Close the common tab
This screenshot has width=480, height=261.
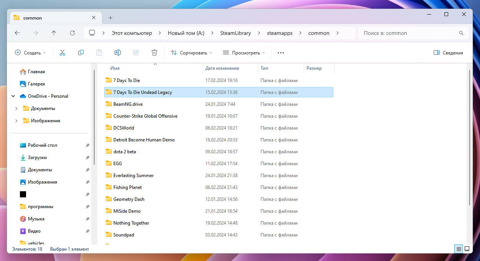(94, 18)
